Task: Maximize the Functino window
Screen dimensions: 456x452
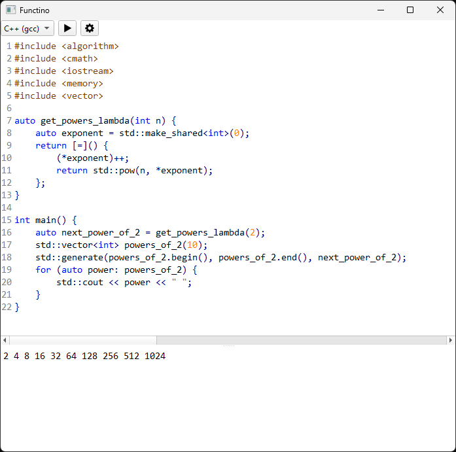Action: [x=410, y=10]
